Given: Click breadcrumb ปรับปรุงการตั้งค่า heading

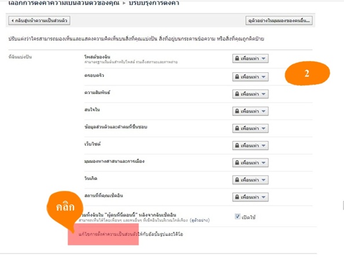Looking at the screenshot, I should coord(154,3).
